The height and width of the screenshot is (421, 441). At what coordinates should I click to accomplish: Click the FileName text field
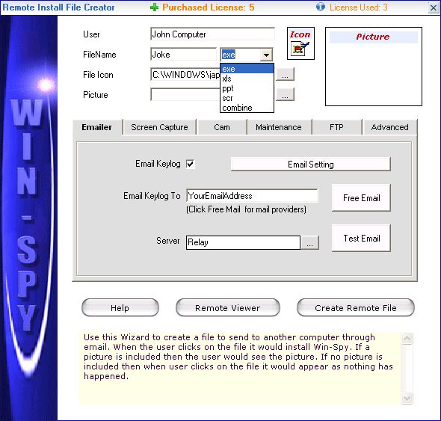coord(183,55)
